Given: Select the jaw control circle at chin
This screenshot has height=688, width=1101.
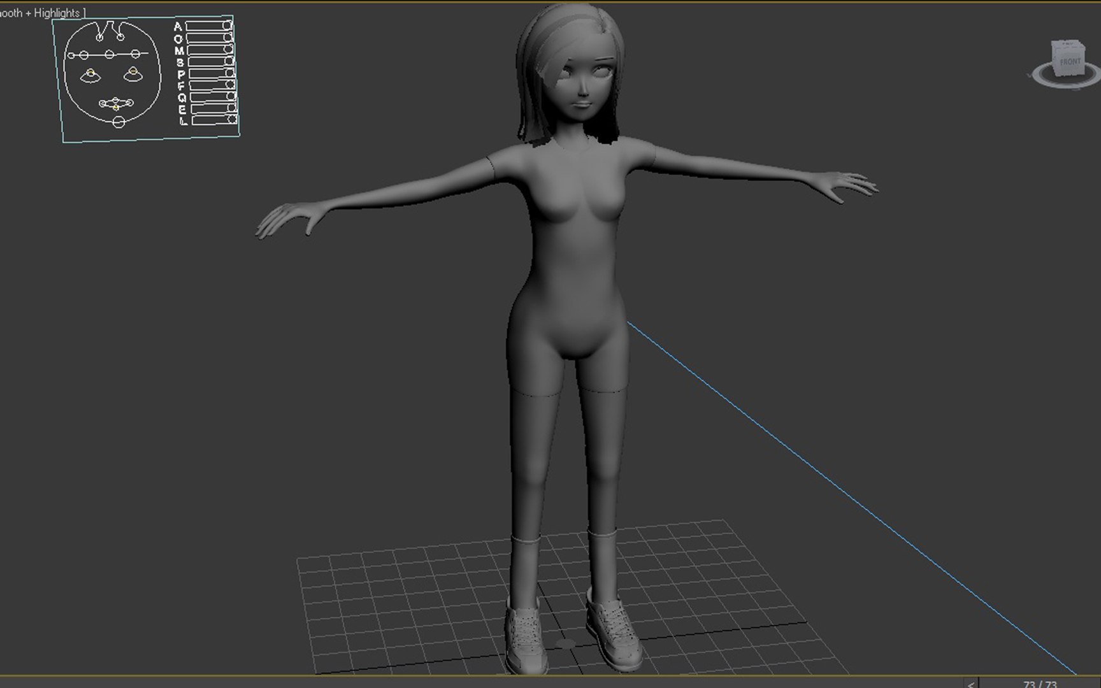Looking at the screenshot, I should click(x=119, y=122).
